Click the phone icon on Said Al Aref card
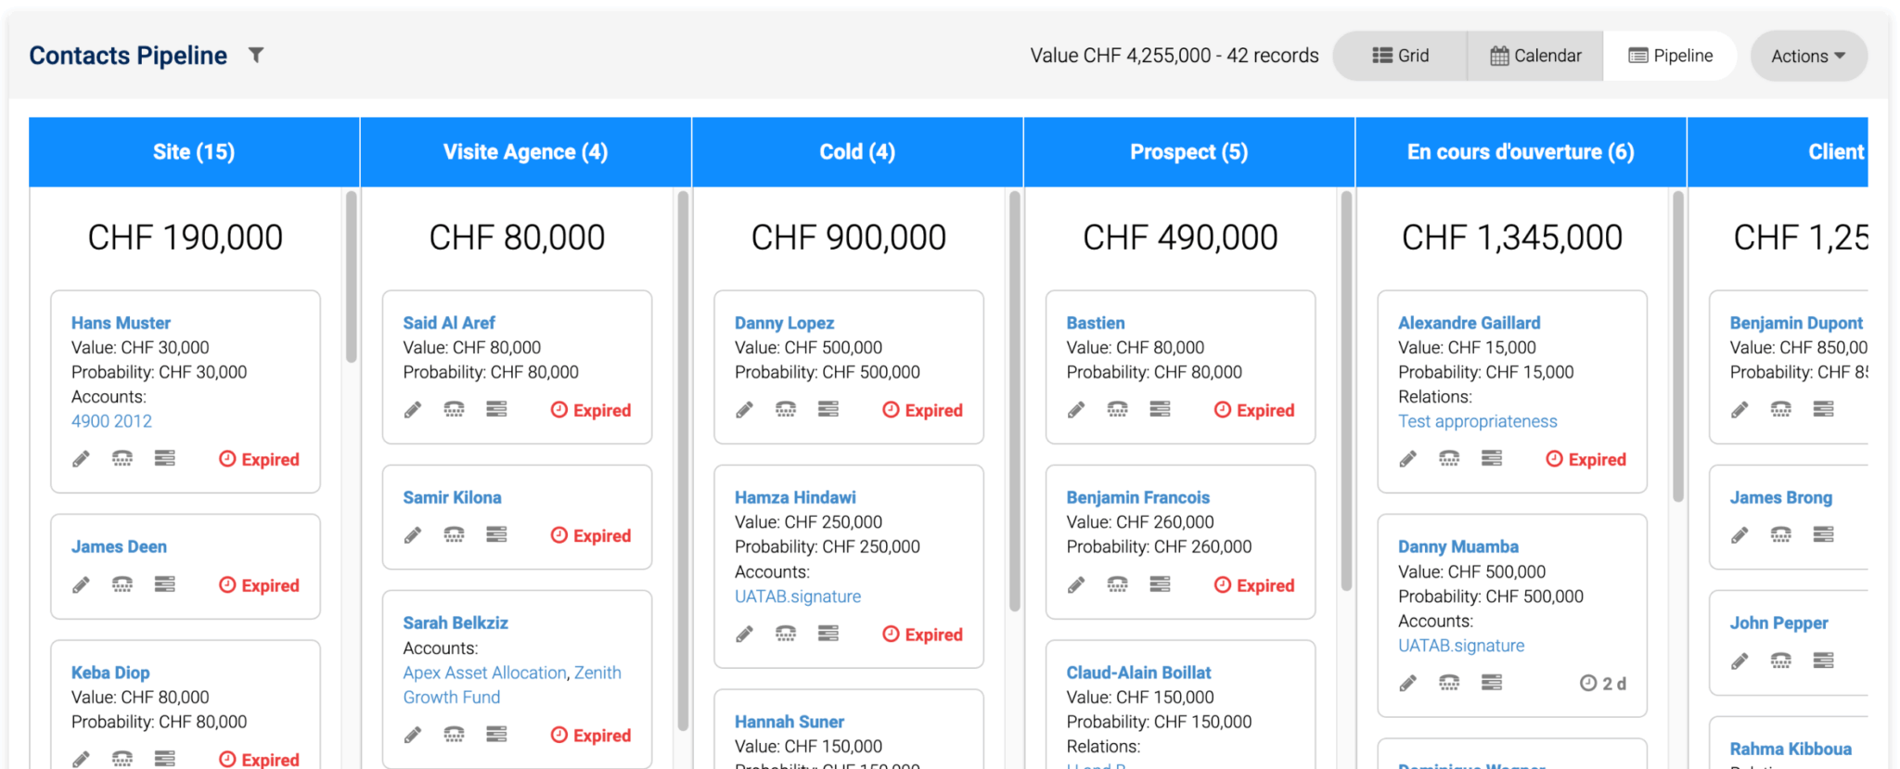Image resolution: width=1900 pixels, height=769 pixels. click(x=454, y=409)
